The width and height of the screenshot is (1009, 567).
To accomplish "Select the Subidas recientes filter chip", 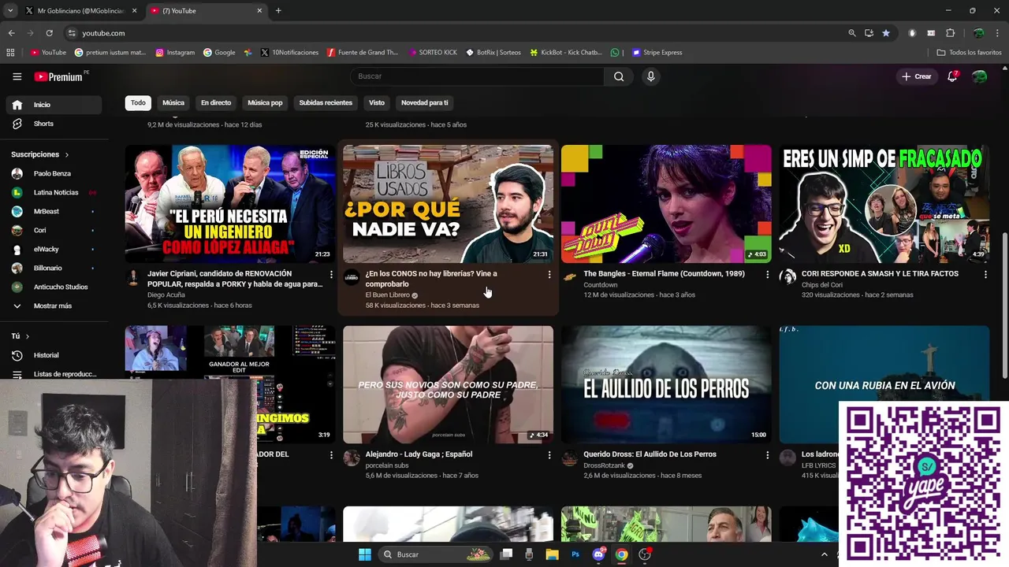I will (326, 102).
